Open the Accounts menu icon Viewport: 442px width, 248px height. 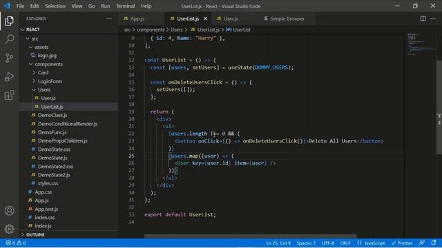[x=9, y=211]
